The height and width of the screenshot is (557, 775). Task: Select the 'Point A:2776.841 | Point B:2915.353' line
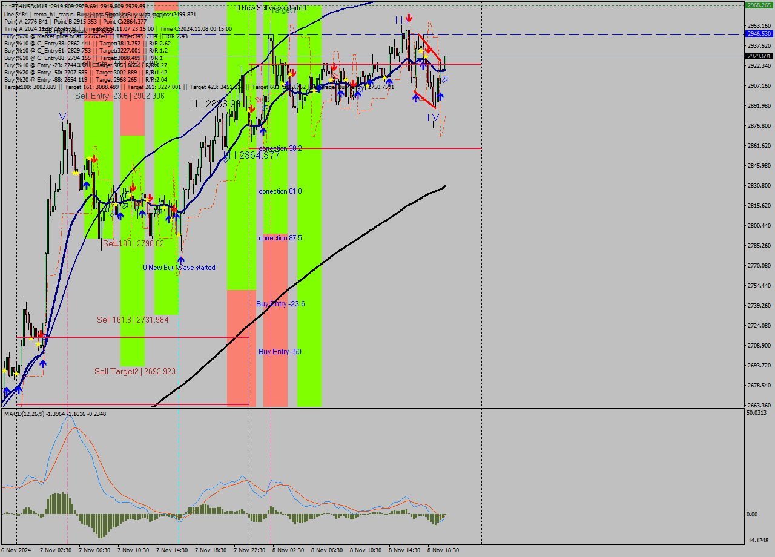pyautogui.click(x=75, y=21)
